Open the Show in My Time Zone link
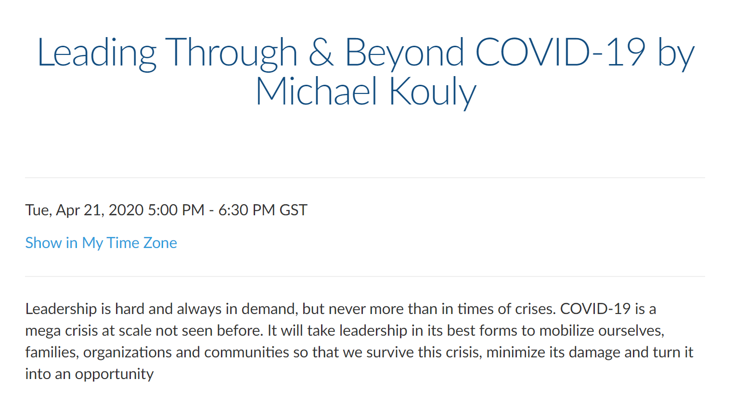The image size is (746, 406). [101, 243]
